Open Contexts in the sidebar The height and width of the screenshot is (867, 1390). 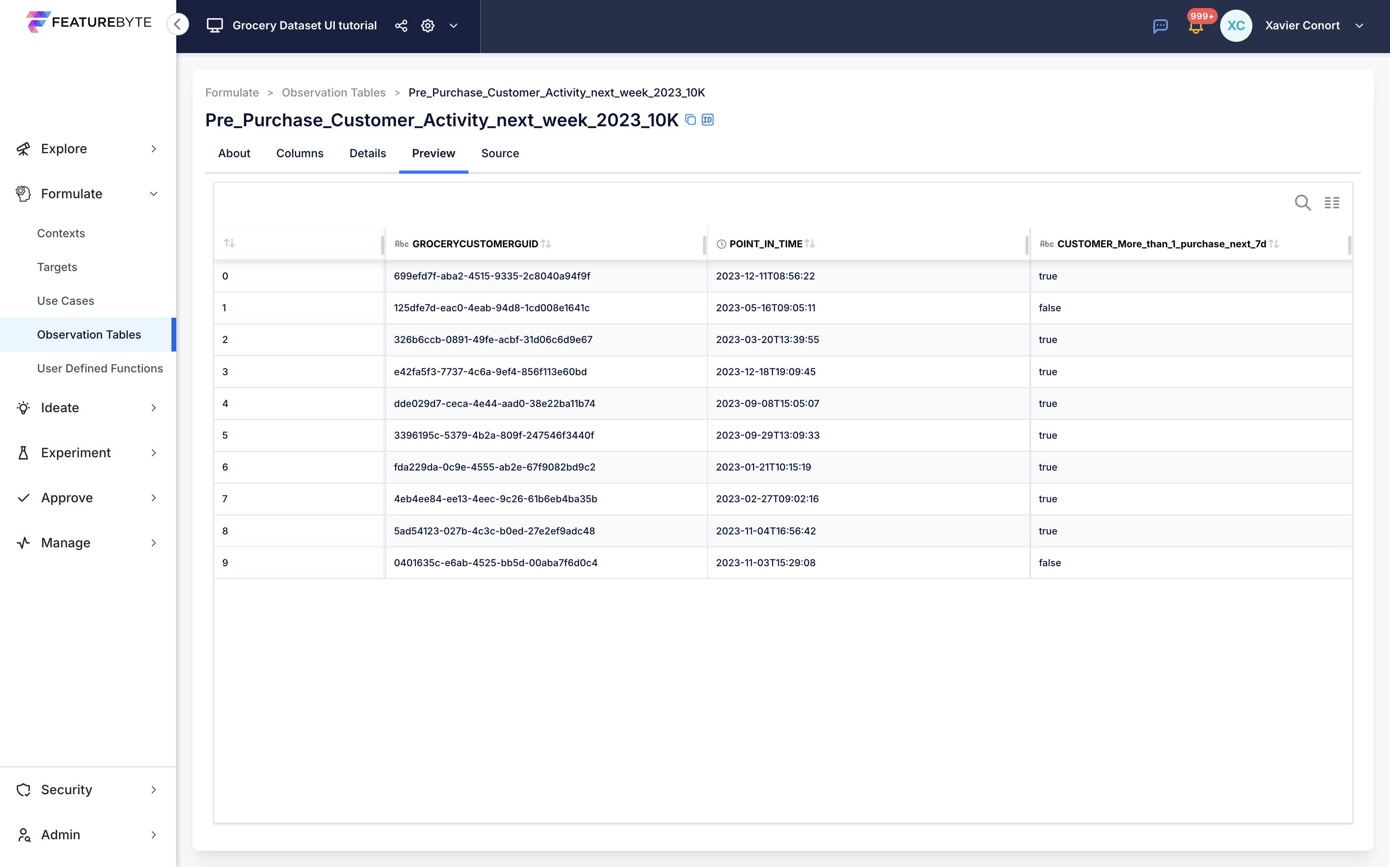coord(61,233)
